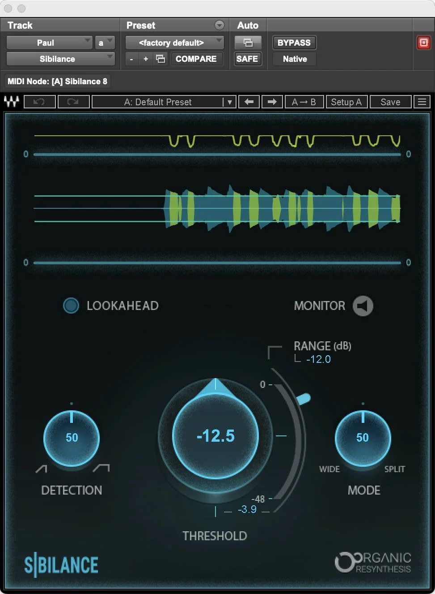Toggle automation SAFE button
435x594 pixels.
tap(247, 59)
